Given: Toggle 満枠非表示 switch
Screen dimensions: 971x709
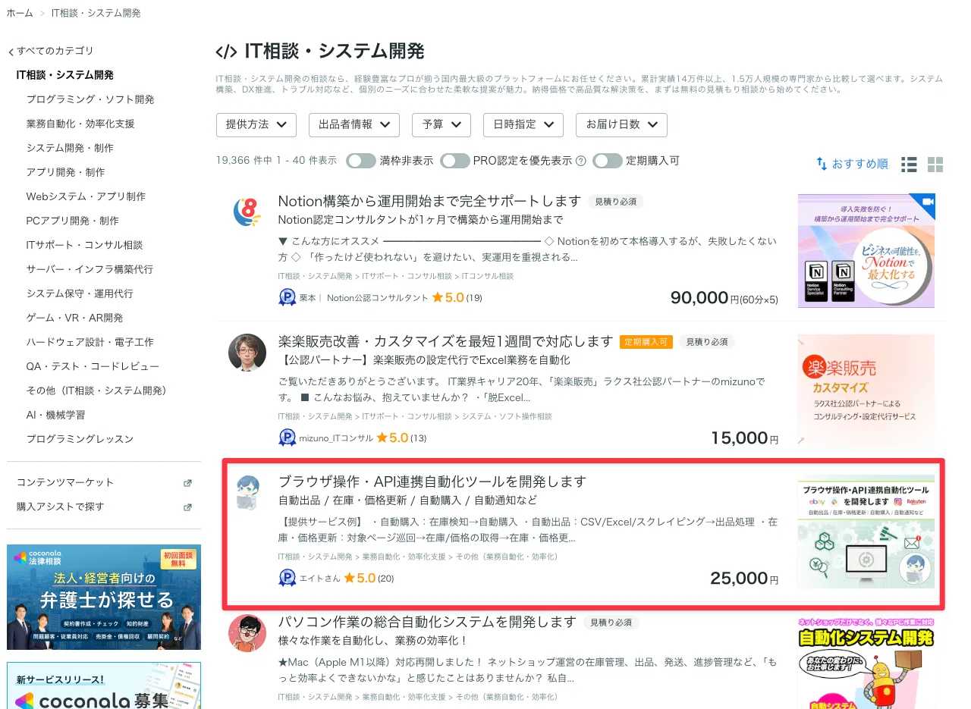Looking at the screenshot, I should click(361, 161).
